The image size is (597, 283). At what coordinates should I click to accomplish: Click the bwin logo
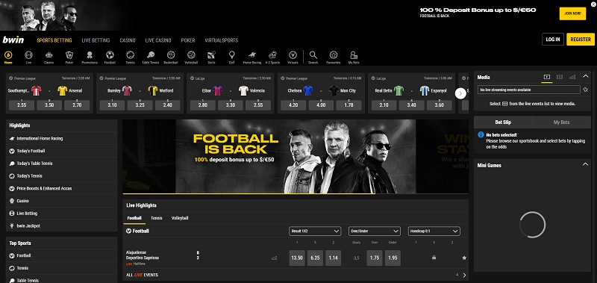[13, 40]
